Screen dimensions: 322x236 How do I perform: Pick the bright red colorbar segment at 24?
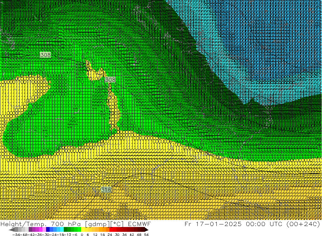(111, 230)
